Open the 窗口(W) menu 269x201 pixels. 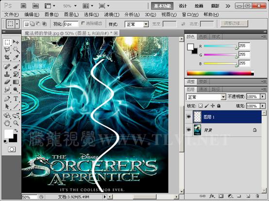coord(190,15)
